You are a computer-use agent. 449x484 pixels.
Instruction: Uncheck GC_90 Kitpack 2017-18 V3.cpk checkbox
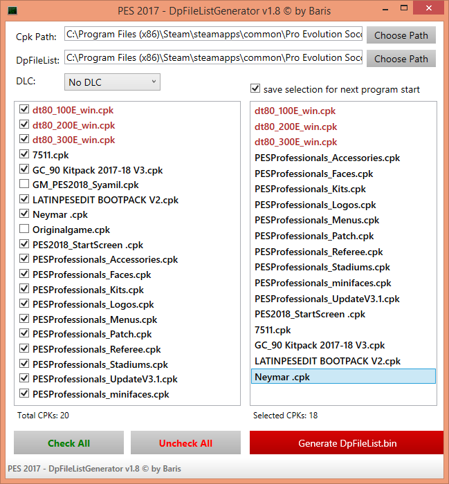[x=24, y=169]
